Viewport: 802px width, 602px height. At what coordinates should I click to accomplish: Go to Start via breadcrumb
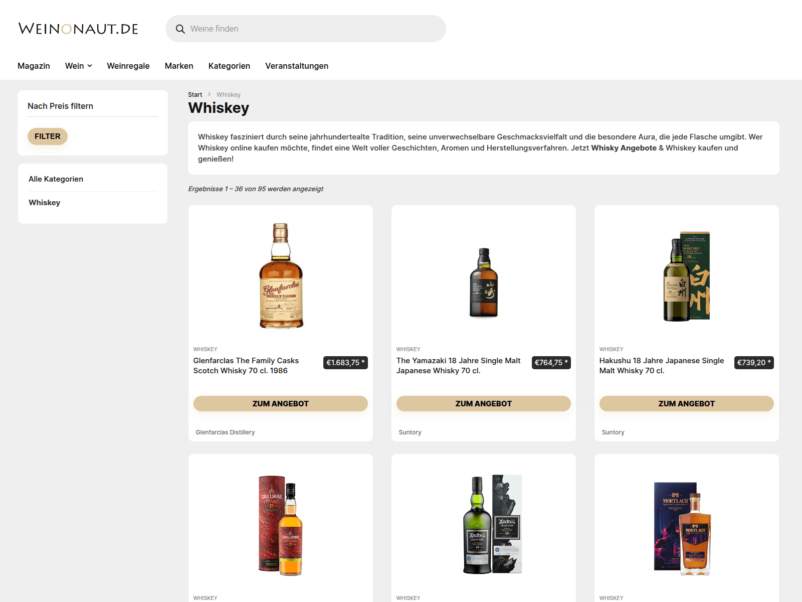(195, 95)
